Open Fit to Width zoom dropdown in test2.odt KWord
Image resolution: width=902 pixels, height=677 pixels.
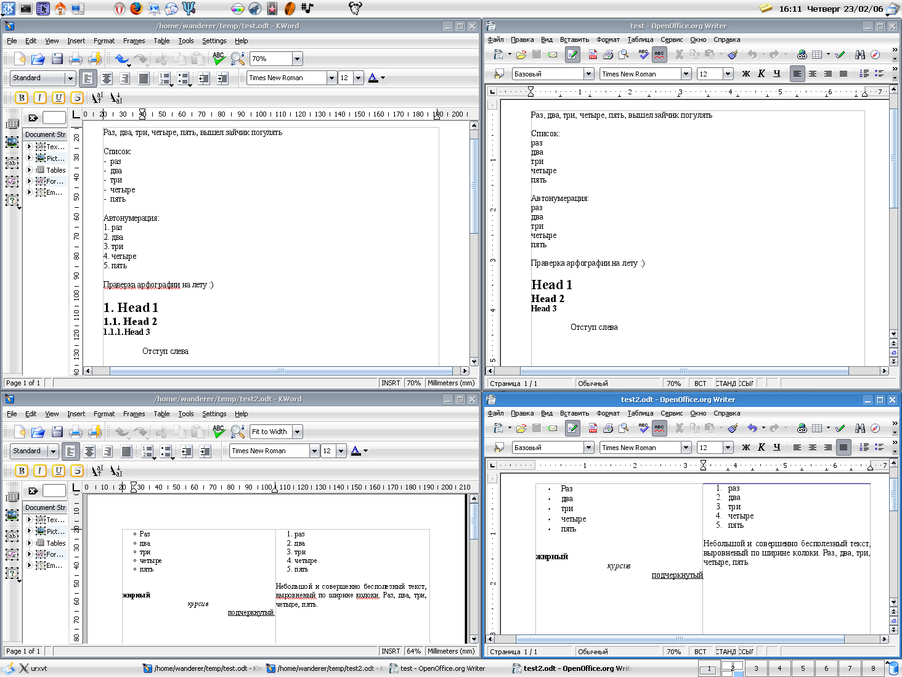click(x=297, y=432)
